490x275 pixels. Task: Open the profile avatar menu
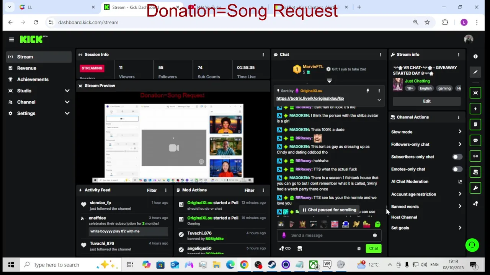(469, 39)
